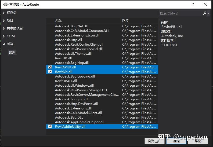Select the 程序集 category

coord(12,13)
